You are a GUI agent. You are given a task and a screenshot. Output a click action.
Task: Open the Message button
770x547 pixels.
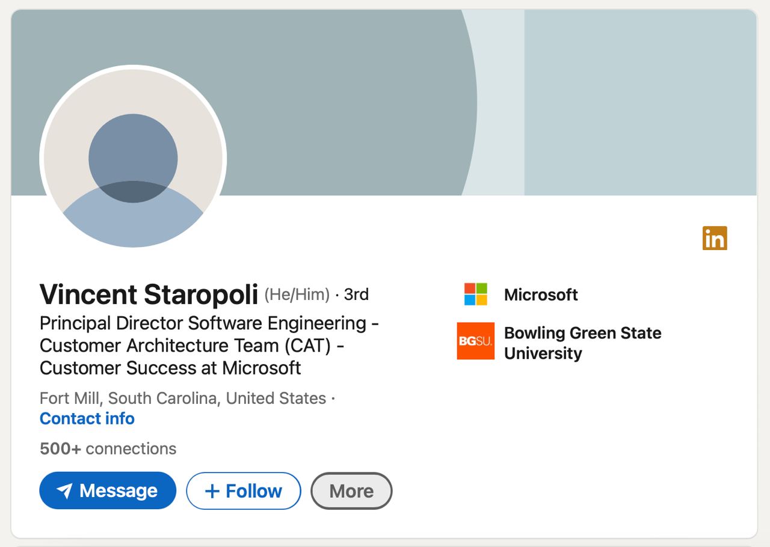pos(108,490)
